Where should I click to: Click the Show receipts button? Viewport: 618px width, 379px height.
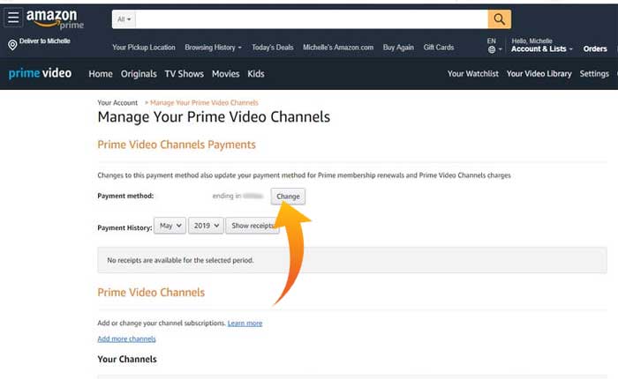252,227
